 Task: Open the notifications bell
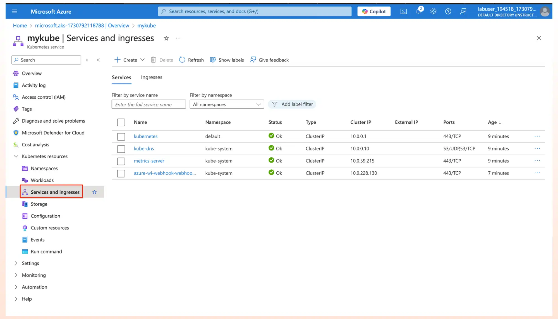[418, 11]
